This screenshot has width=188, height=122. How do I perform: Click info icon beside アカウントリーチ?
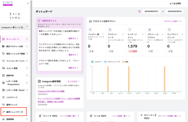pyautogui.click(x=123, y=34)
